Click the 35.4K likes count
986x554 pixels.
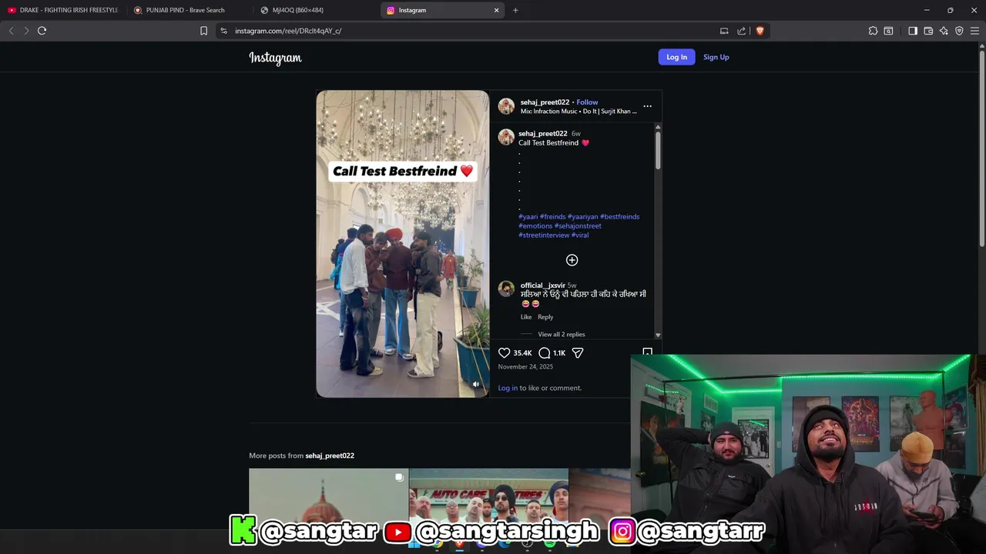click(522, 353)
